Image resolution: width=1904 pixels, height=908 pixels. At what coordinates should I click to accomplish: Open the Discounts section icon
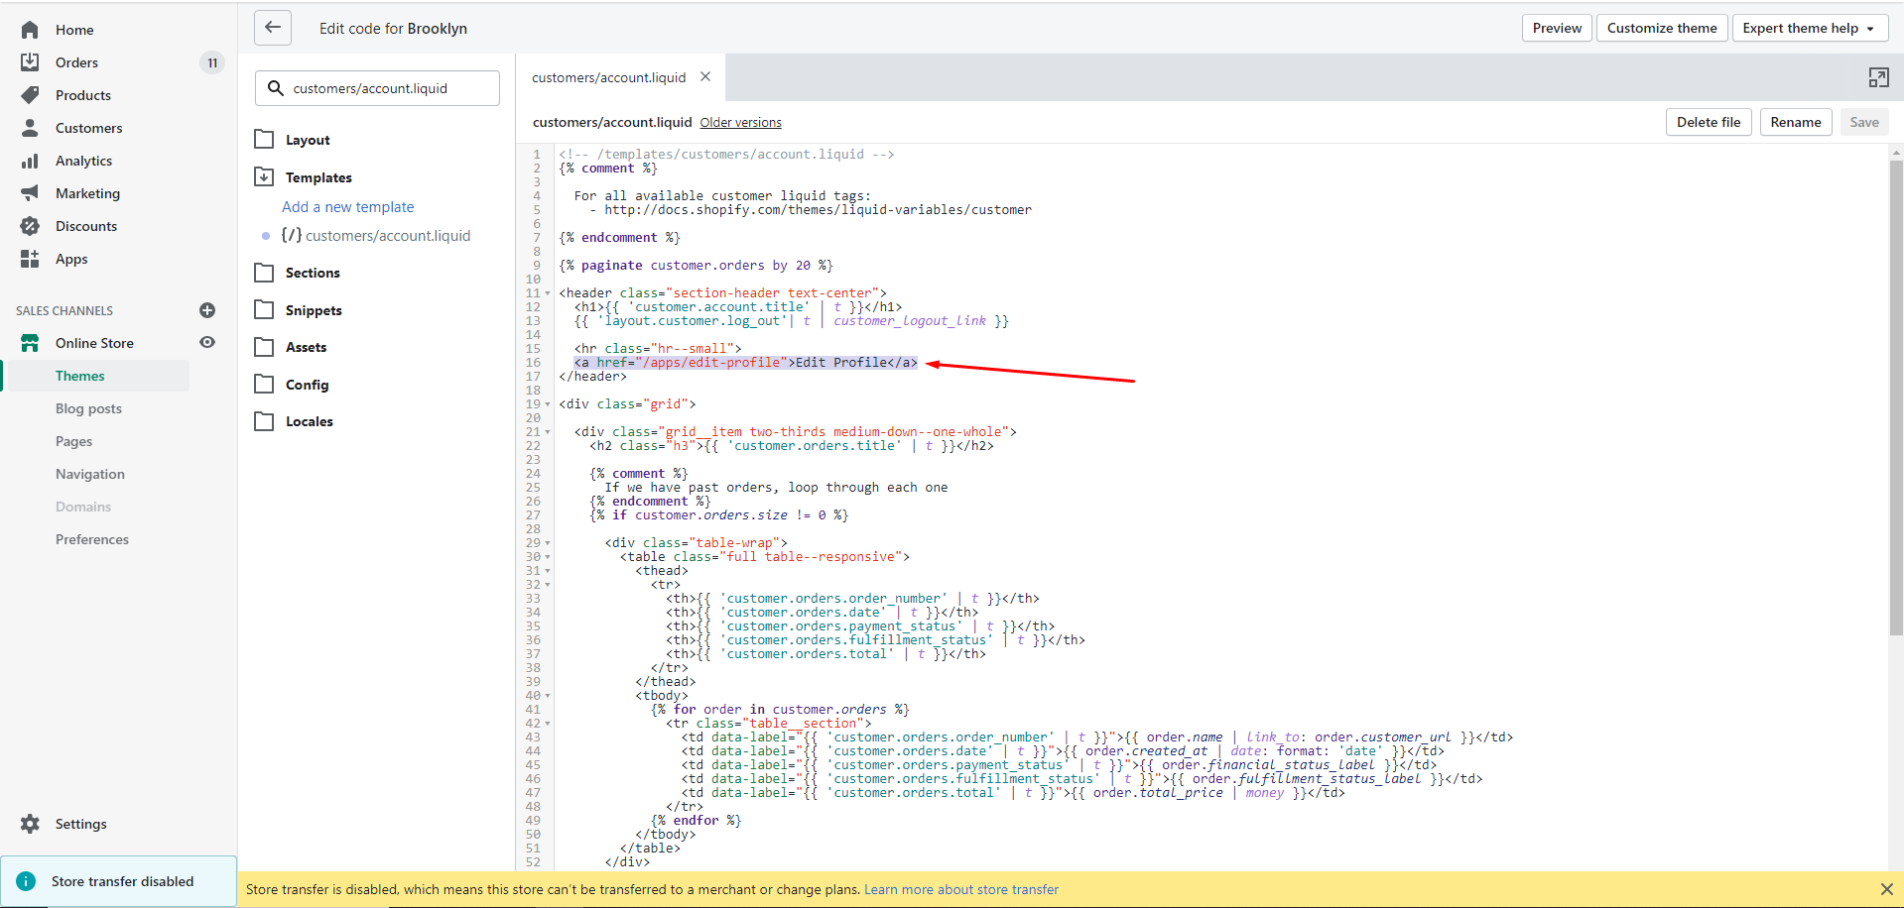click(x=30, y=226)
